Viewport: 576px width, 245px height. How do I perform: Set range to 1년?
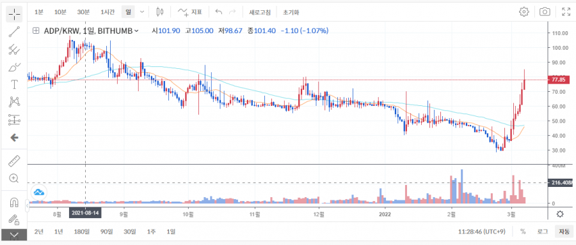58,232
